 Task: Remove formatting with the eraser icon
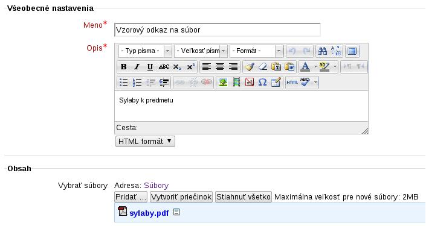(262, 67)
